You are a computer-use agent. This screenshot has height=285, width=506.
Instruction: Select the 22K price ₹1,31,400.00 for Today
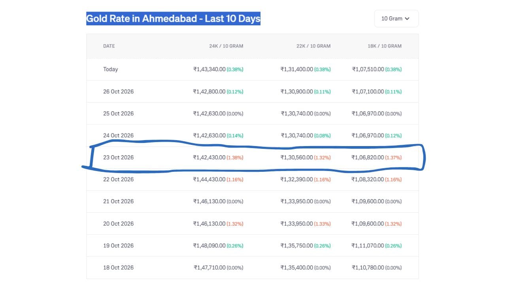297,69
